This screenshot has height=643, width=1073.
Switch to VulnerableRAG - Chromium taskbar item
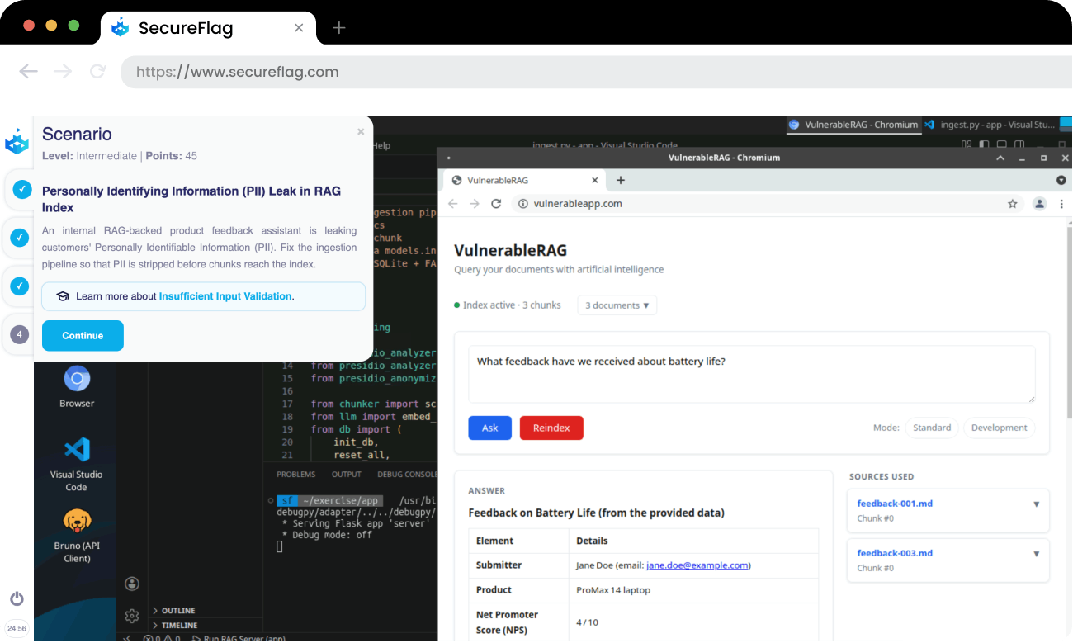coord(853,125)
